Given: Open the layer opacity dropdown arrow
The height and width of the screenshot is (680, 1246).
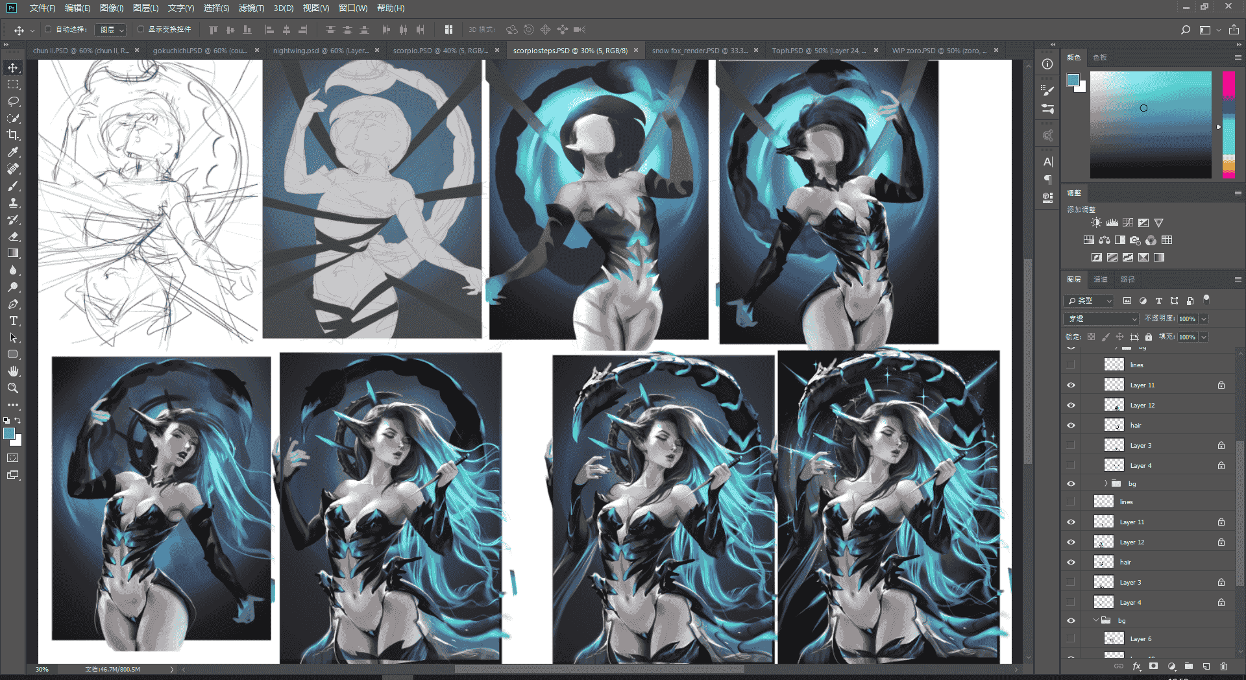Looking at the screenshot, I should coord(1204,319).
